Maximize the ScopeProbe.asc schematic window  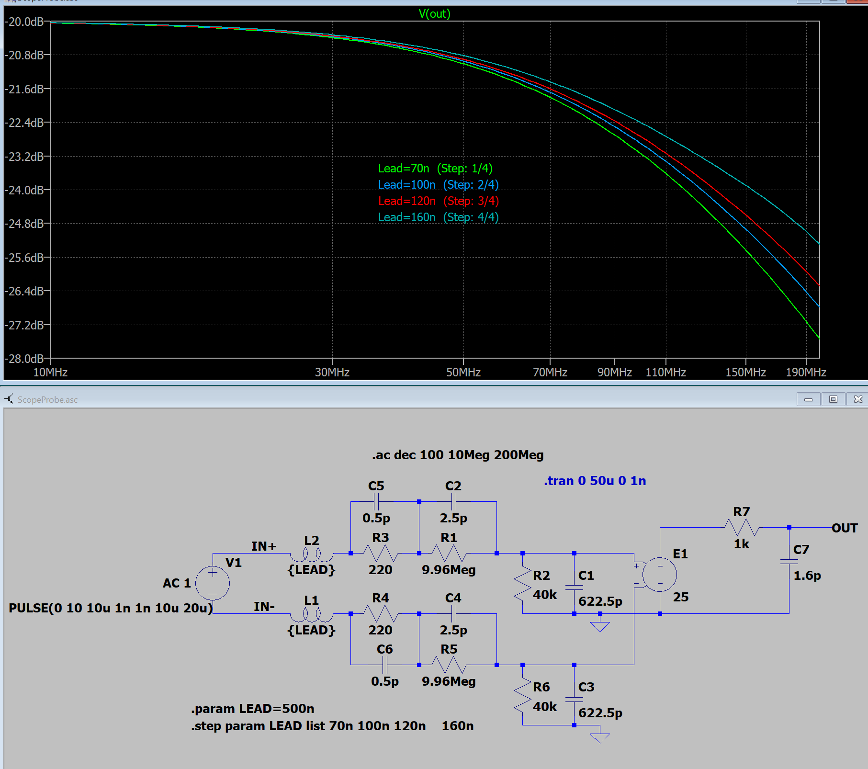coord(834,399)
